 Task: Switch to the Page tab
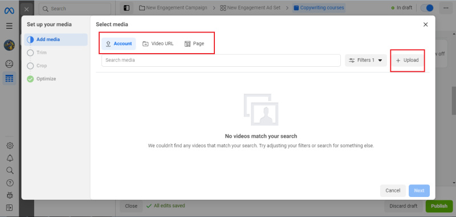(x=194, y=44)
